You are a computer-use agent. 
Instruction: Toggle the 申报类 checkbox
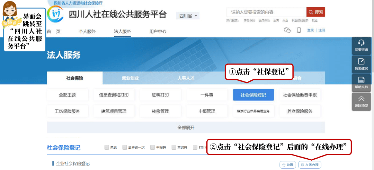(x=152, y=148)
